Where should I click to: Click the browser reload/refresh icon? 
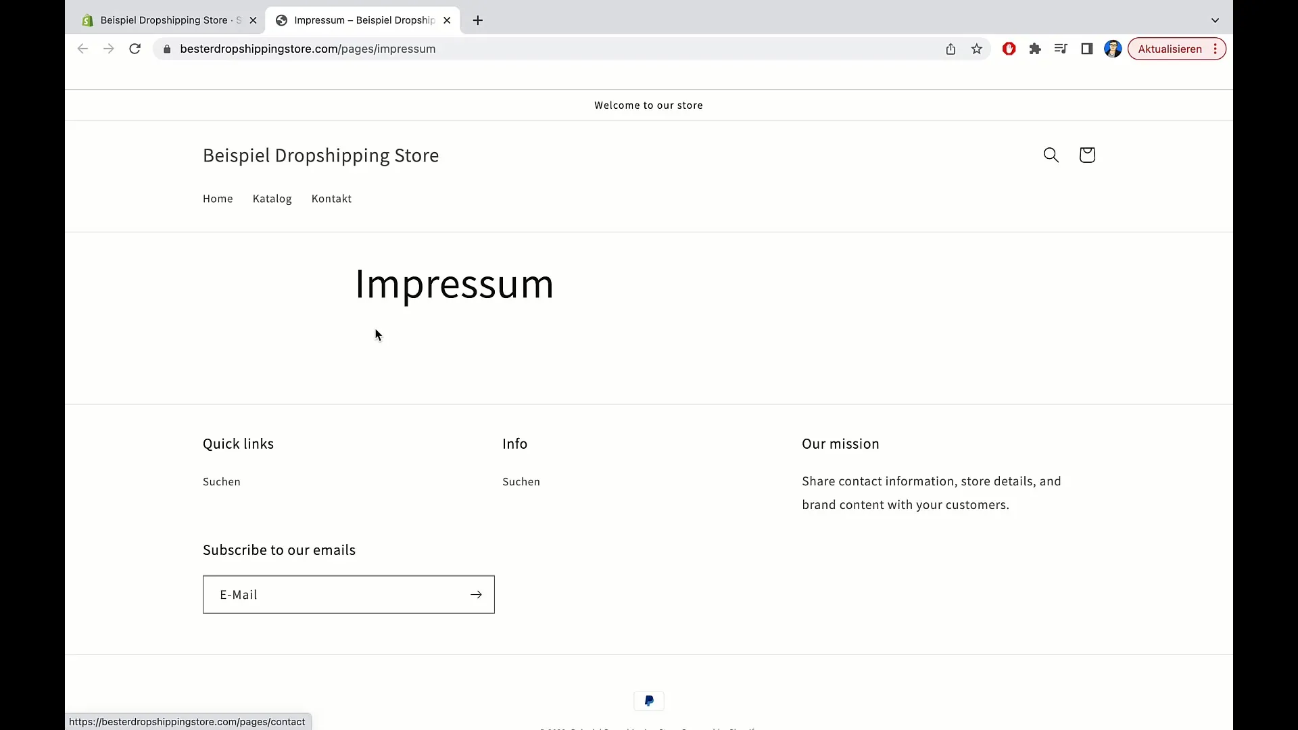tap(135, 49)
